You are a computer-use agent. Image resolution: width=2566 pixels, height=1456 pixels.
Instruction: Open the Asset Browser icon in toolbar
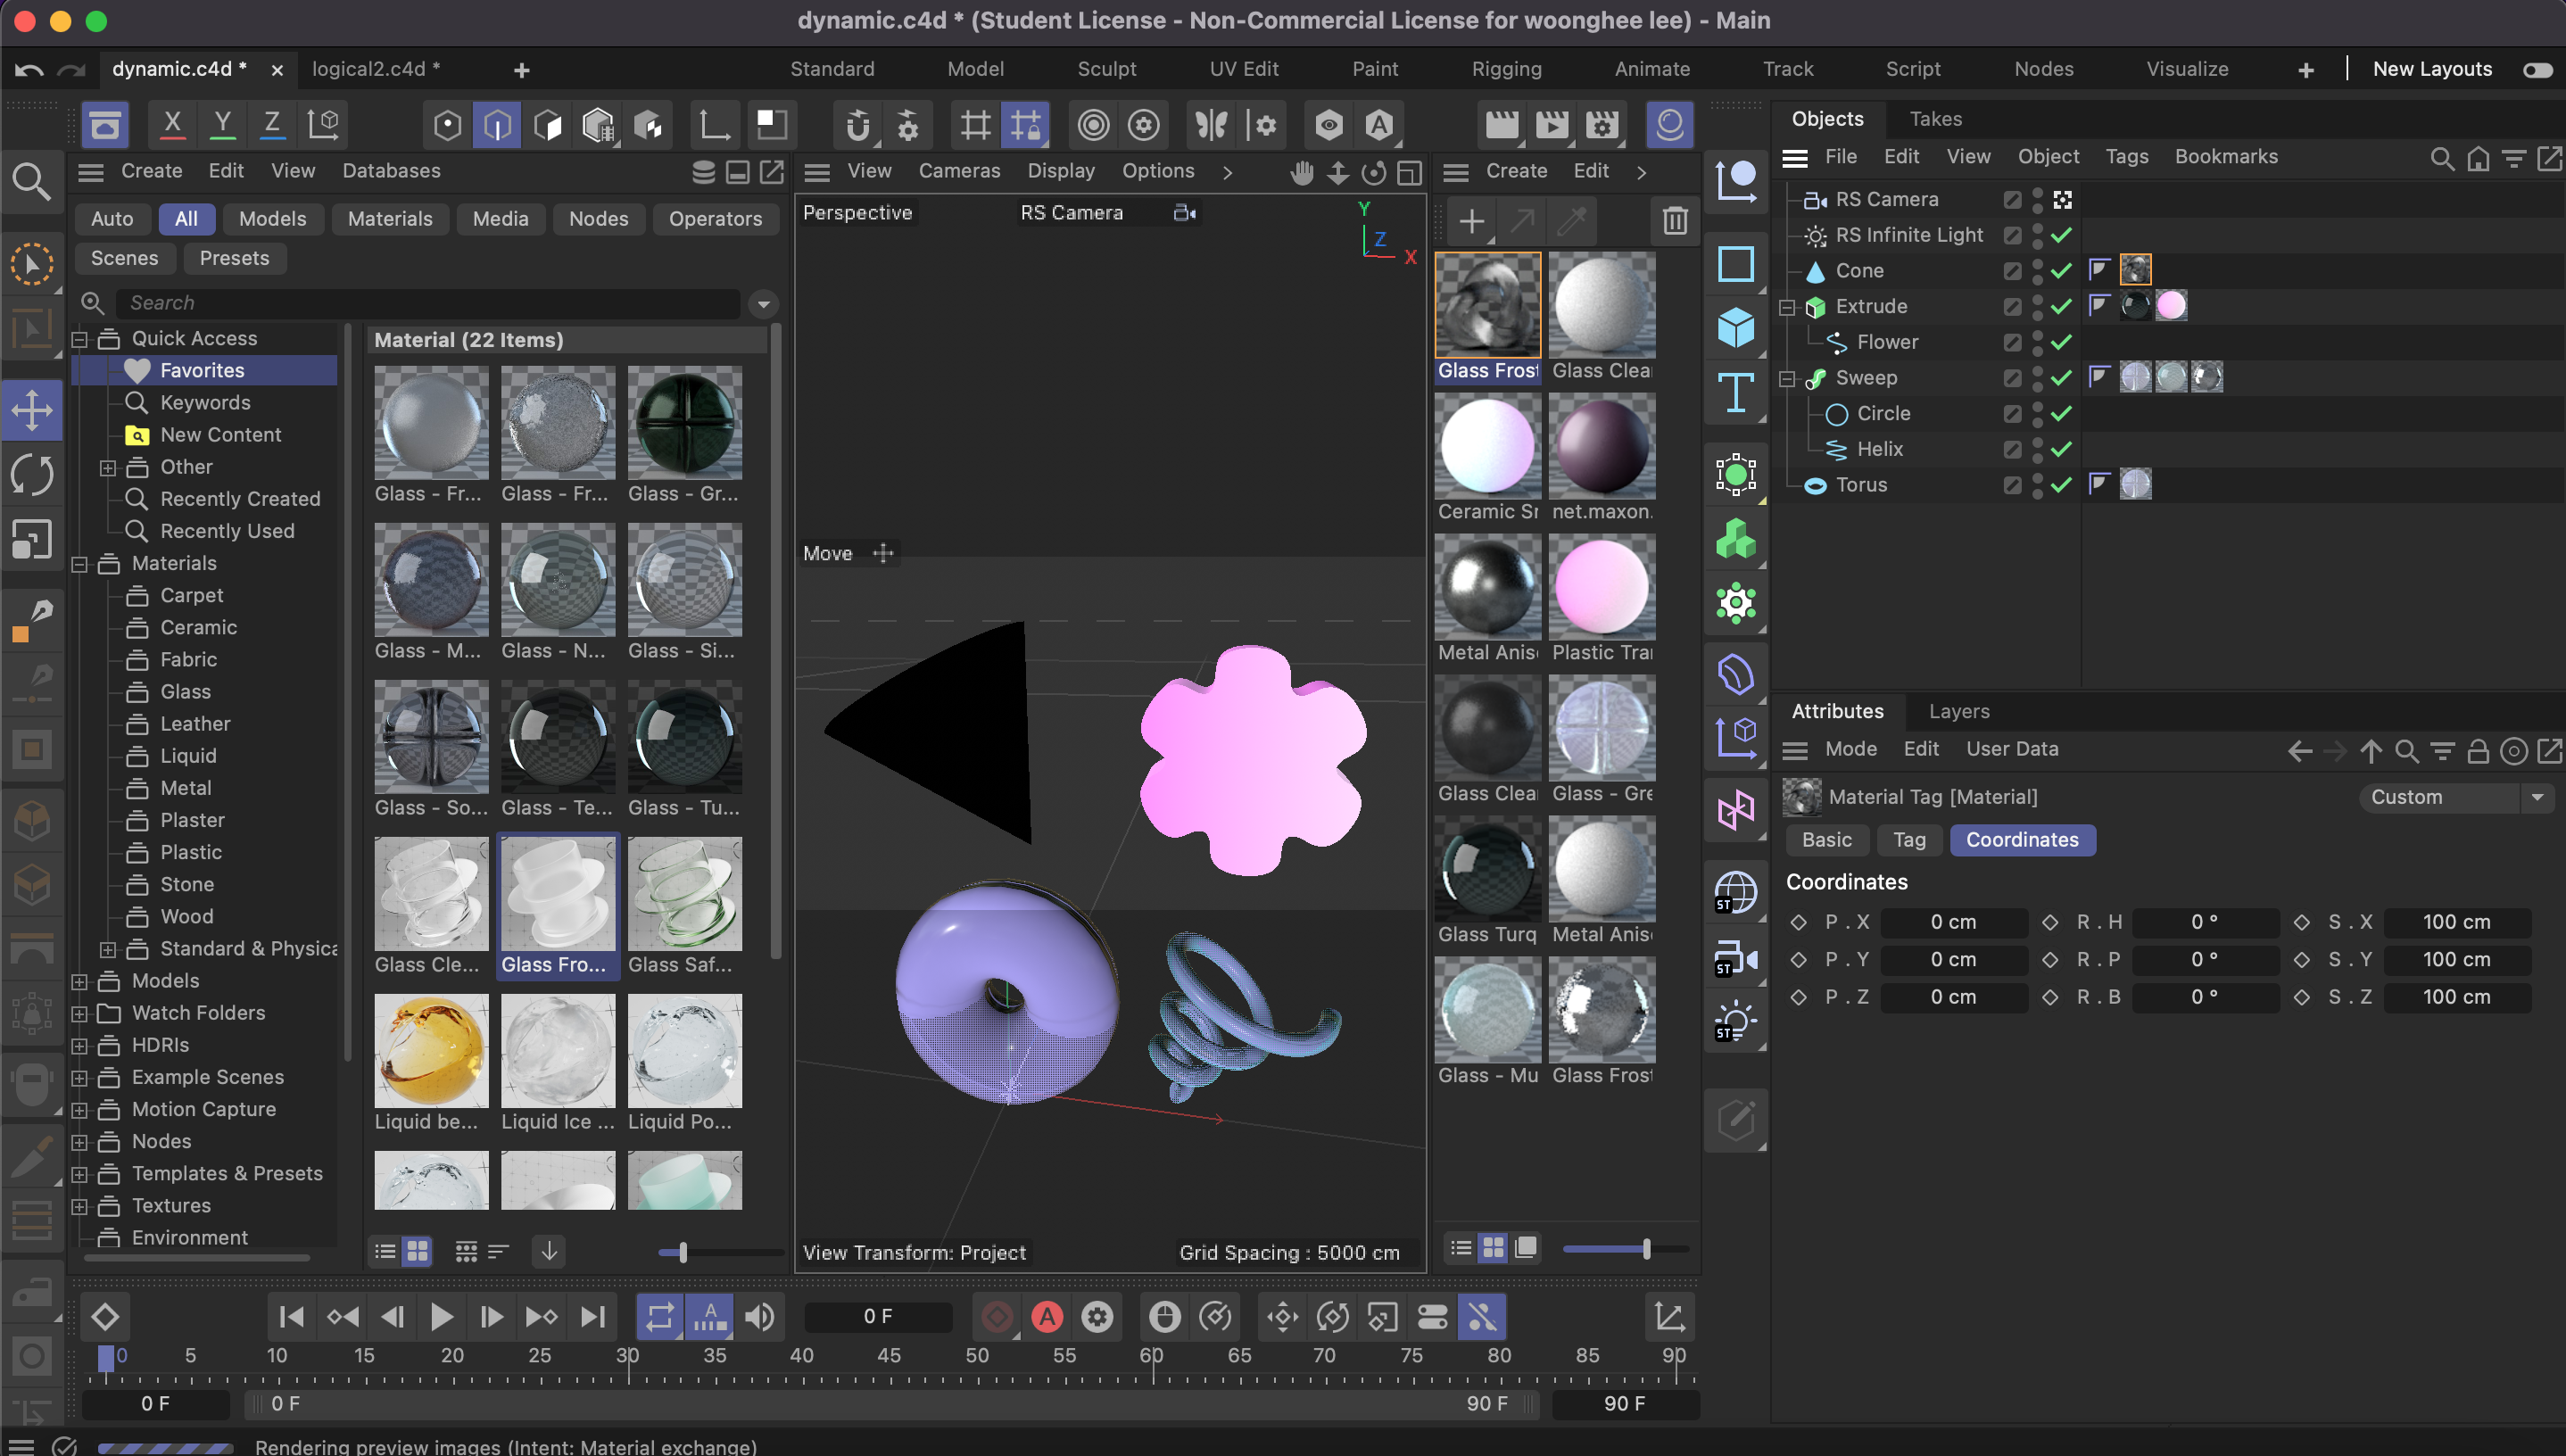click(x=105, y=125)
